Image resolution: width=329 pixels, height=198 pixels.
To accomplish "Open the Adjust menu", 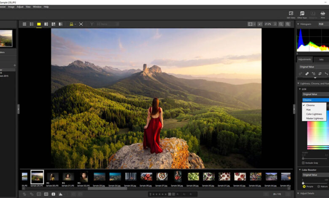I will click(x=20, y=7).
